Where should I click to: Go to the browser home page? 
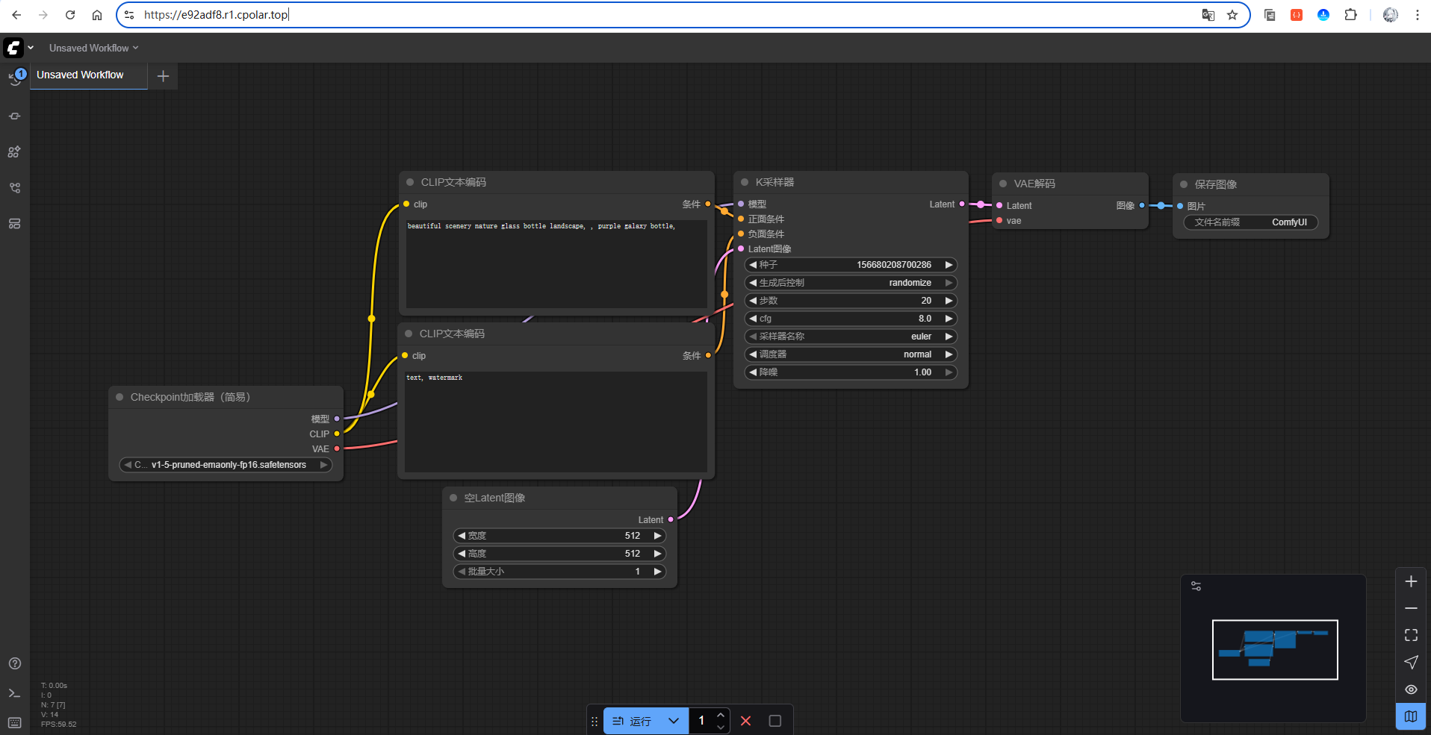point(97,15)
